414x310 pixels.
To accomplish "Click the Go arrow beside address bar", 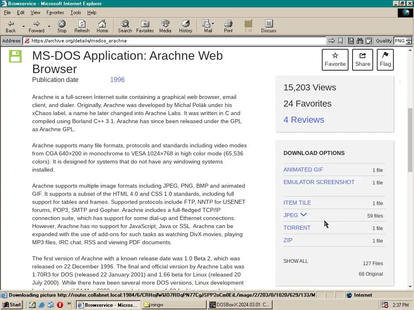I will click(332, 41).
